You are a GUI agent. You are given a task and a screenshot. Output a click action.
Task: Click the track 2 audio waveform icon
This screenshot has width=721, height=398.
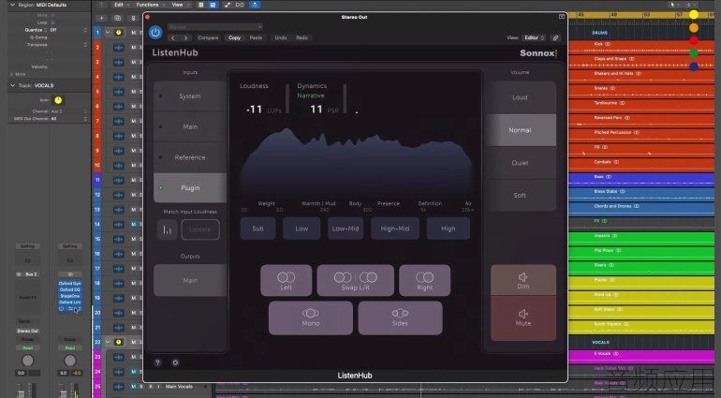(x=118, y=48)
